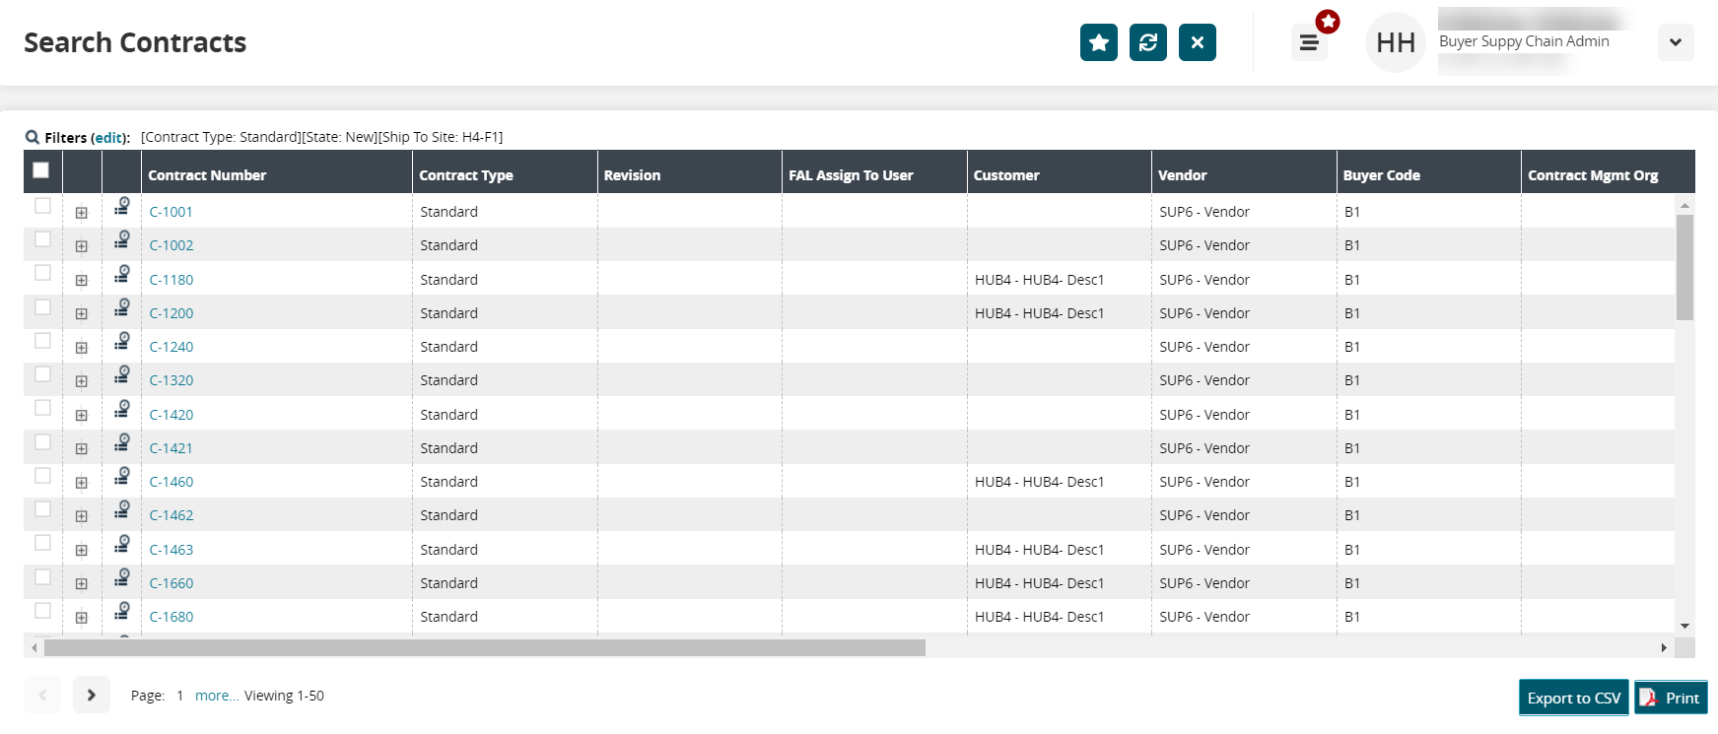Click the milestone icon for C-1460

point(122,476)
